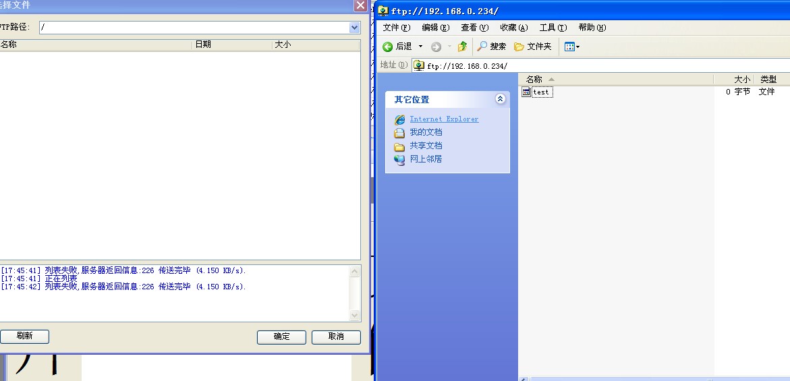Click the Back arrow icon in FTP Explorer
The image size is (790, 381).
(387, 47)
